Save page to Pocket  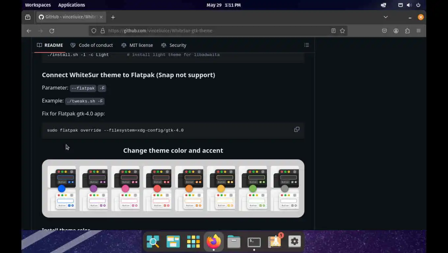point(384,31)
